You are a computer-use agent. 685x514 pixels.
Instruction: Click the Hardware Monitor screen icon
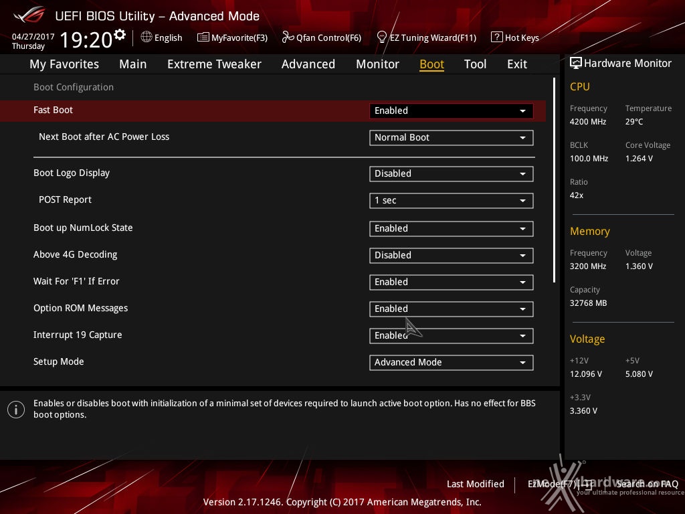tap(576, 63)
